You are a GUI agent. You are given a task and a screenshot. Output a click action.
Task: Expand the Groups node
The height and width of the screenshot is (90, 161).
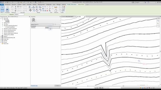(1, 42)
